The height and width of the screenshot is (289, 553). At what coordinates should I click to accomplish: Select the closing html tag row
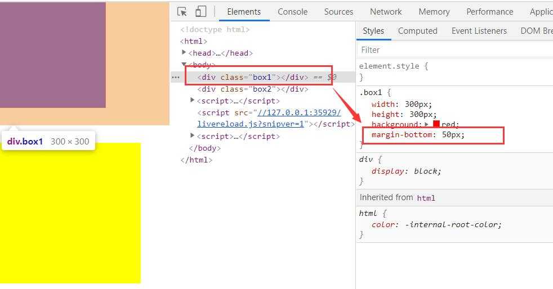[196, 160]
